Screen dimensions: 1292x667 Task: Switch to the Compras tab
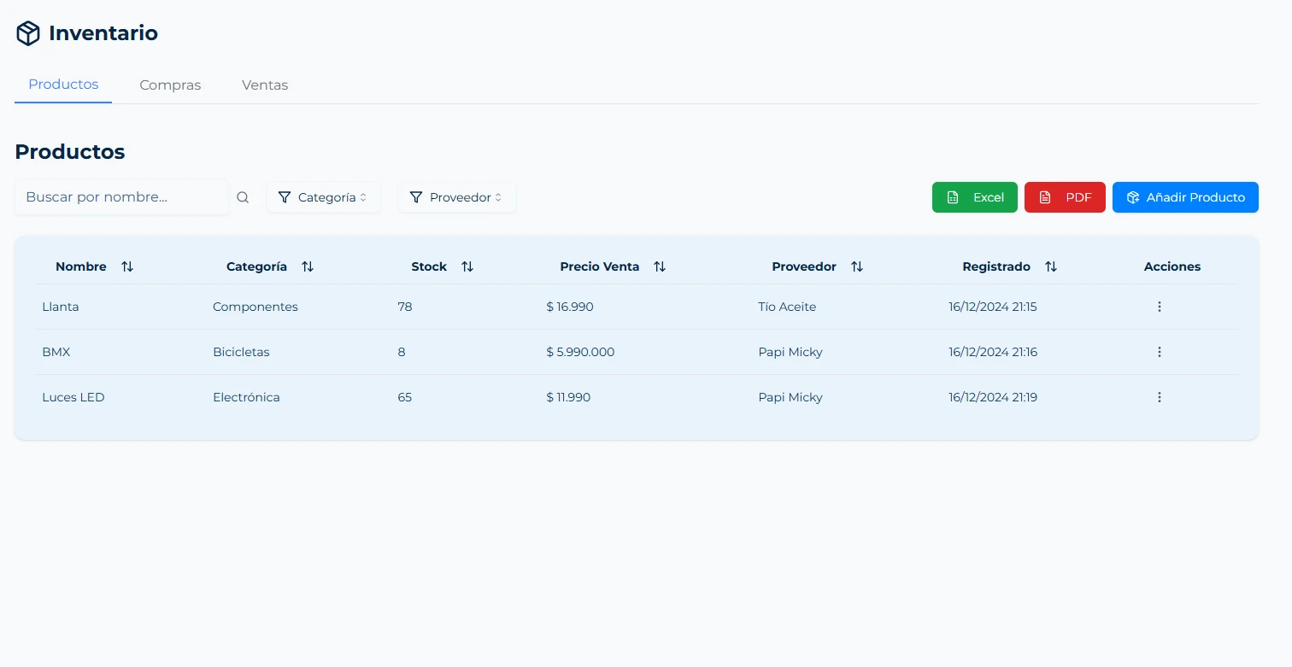[x=170, y=85]
